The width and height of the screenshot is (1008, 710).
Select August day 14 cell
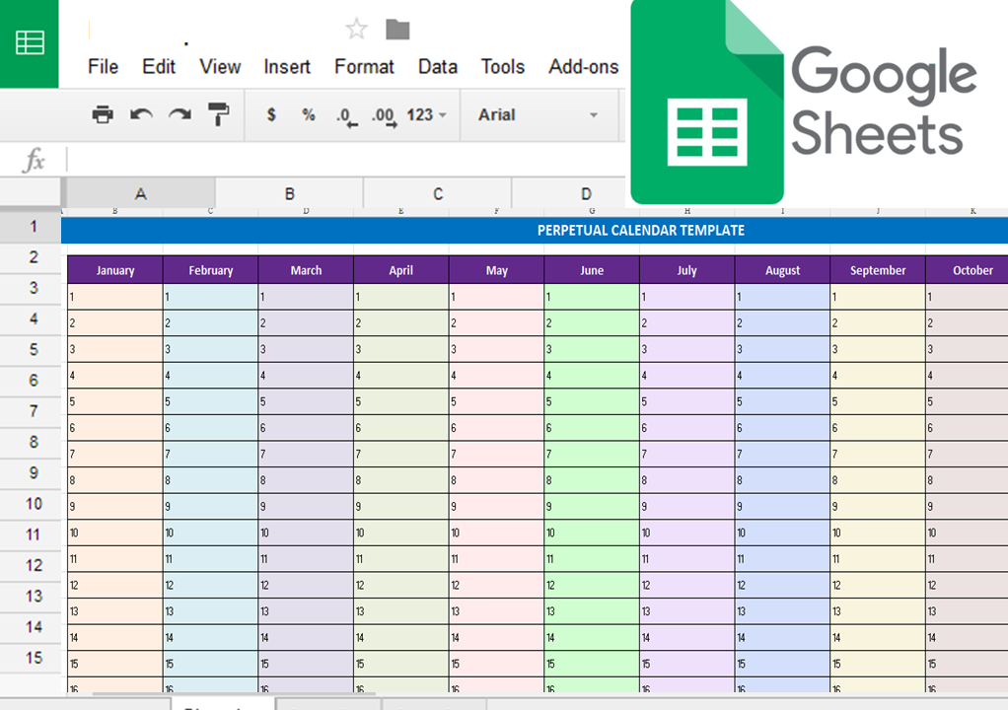coord(782,637)
